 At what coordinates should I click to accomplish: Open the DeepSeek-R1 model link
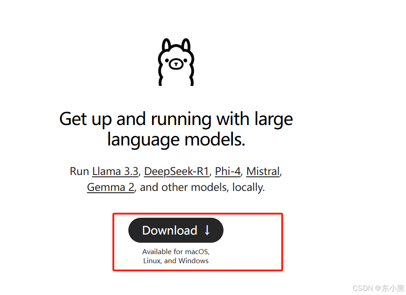pos(177,171)
